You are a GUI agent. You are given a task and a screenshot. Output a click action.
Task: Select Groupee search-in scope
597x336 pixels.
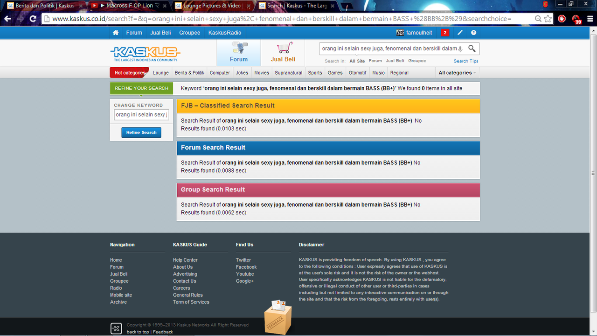[417, 61]
